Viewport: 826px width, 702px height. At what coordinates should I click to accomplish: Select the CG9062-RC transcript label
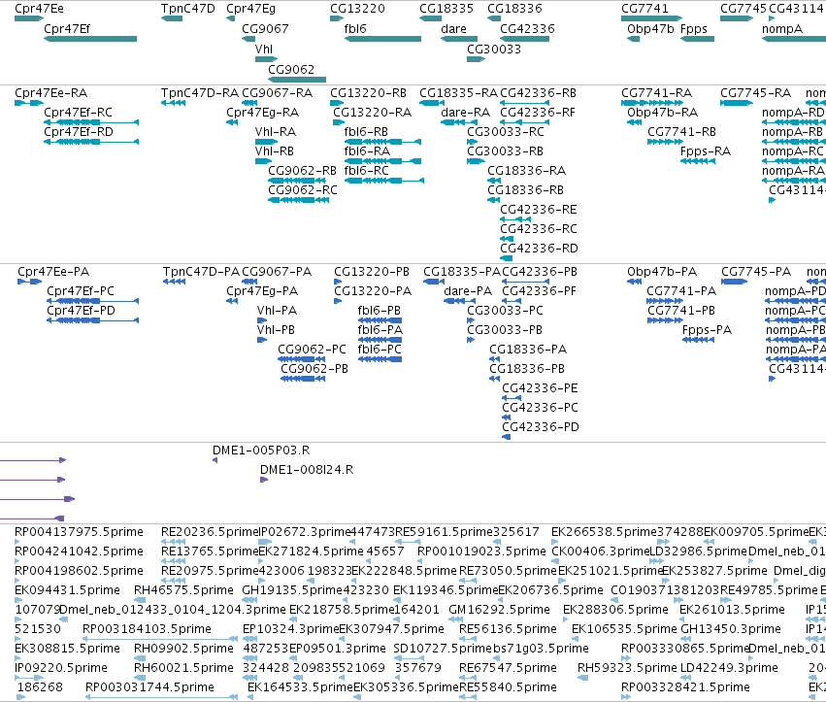pos(303,190)
